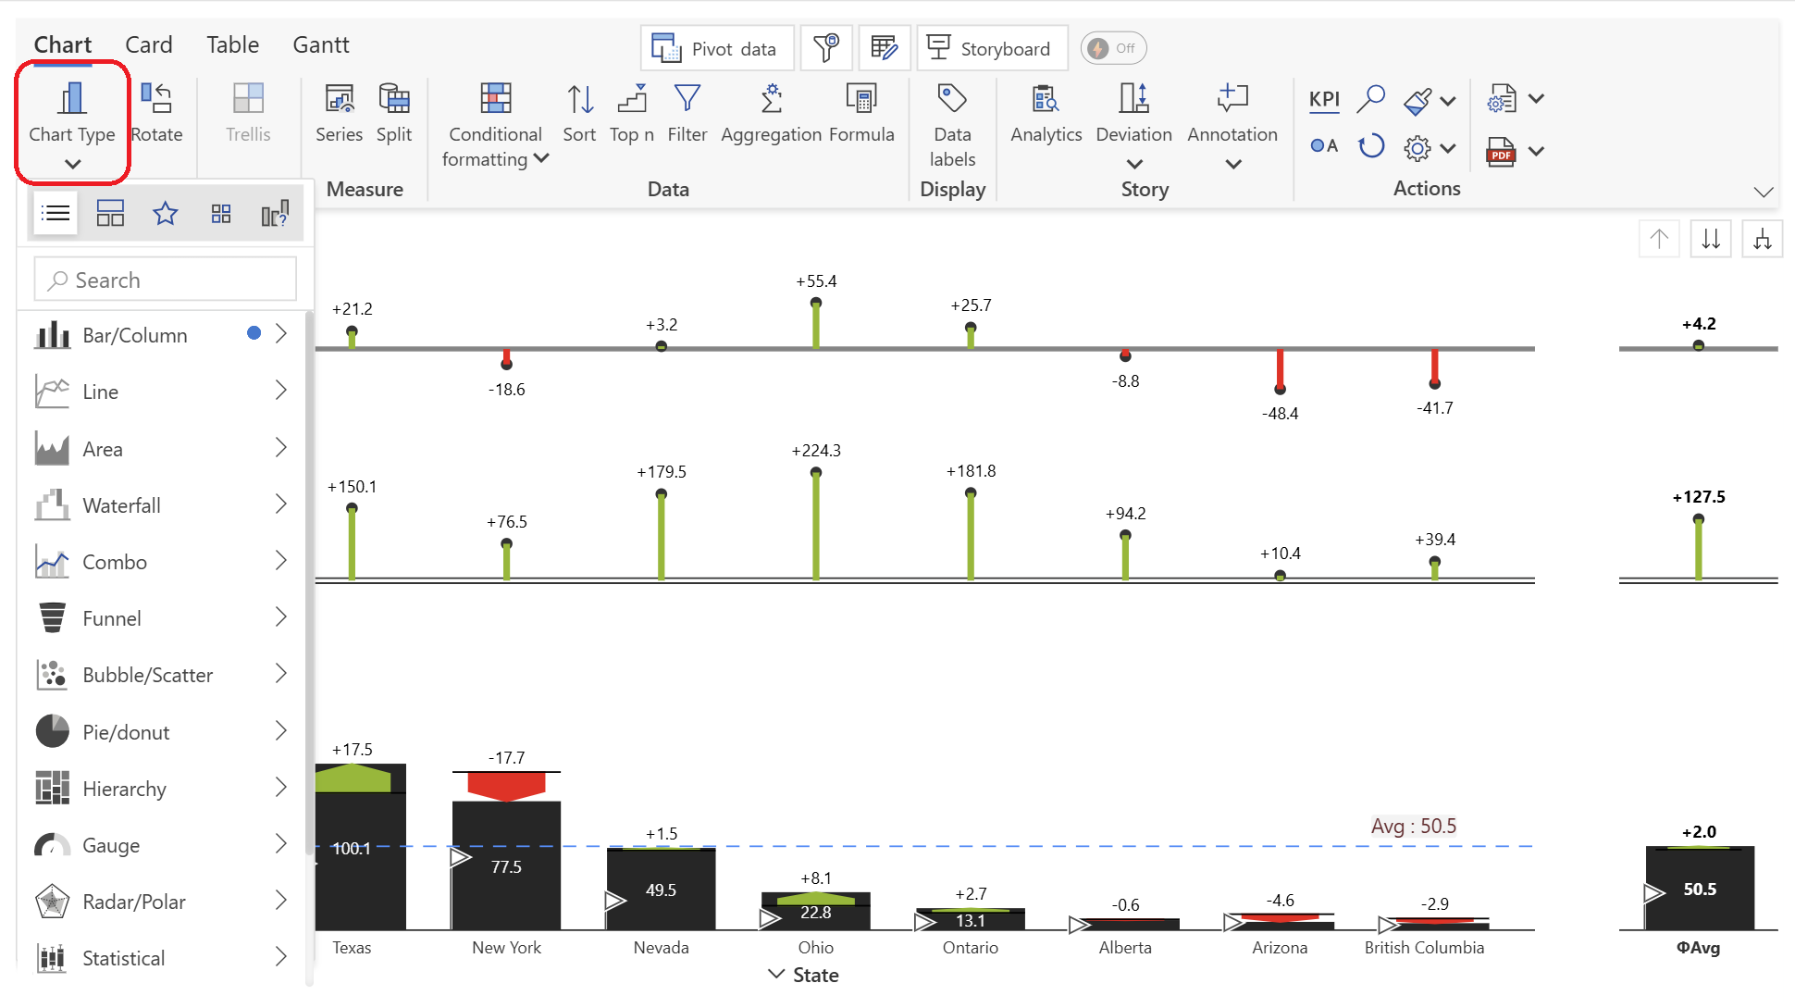Click the Rotate chart icon
The image size is (1795, 1008).
[x=156, y=98]
